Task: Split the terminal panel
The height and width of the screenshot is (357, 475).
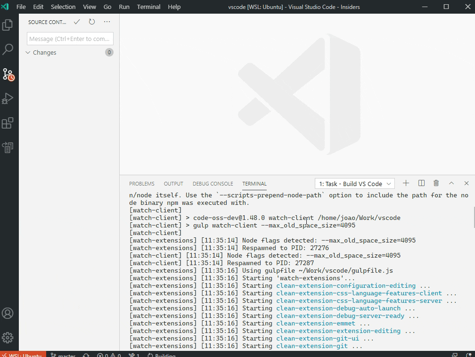Action: [421, 183]
